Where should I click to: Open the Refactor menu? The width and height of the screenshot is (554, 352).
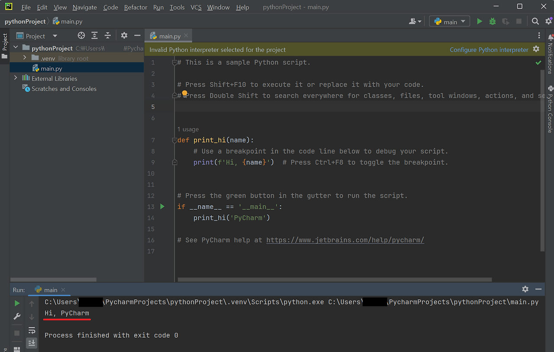click(x=135, y=7)
